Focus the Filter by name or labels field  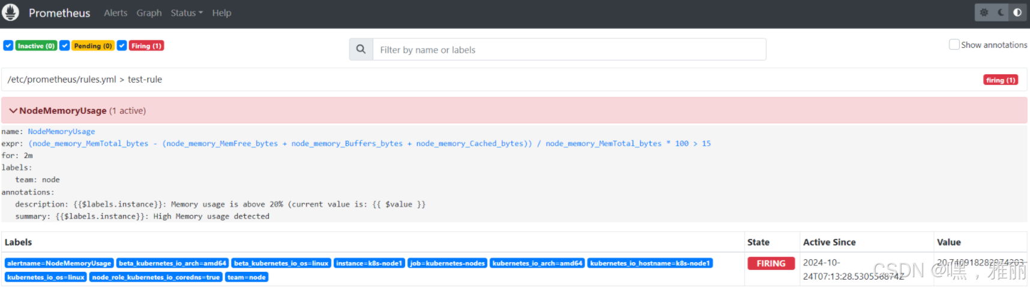(569, 49)
